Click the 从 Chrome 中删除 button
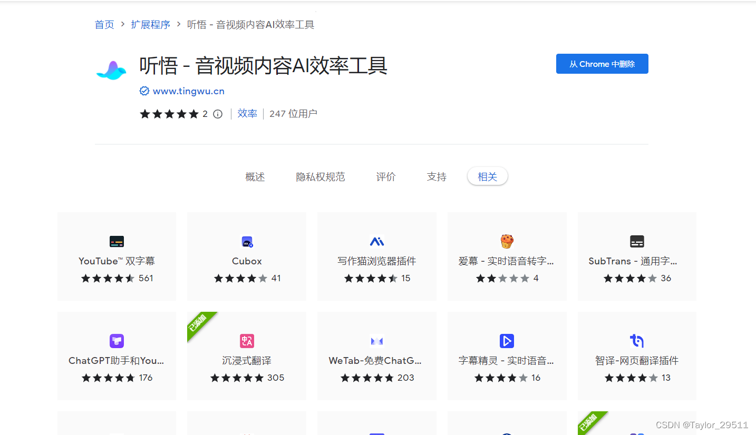 point(602,64)
